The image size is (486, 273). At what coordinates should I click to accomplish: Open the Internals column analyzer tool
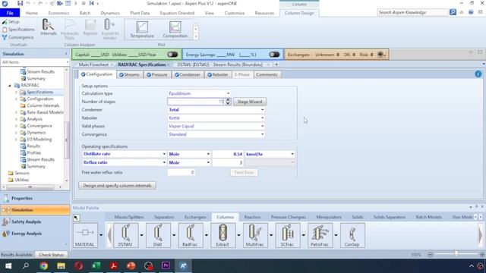(x=49, y=27)
